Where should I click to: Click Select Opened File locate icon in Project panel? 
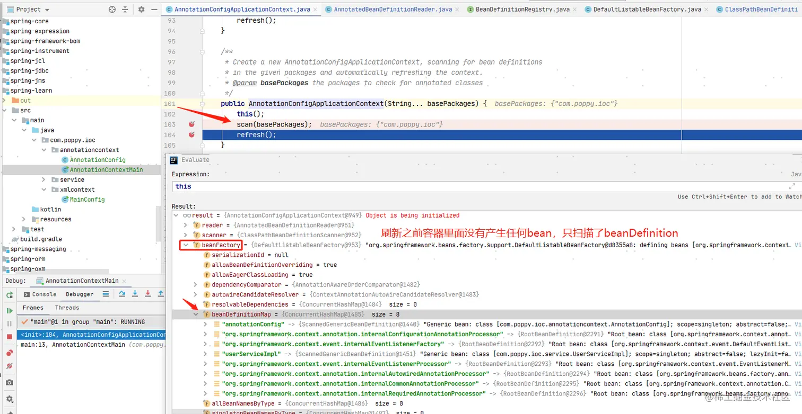click(x=112, y=10)
